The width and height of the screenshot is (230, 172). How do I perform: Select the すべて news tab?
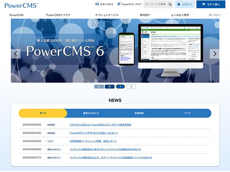[x=43, y=113]
